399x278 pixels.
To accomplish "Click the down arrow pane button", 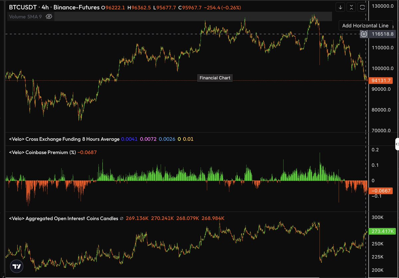I will click(x=340, y=7).
